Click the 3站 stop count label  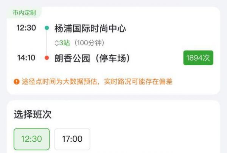tap(65, 43)
